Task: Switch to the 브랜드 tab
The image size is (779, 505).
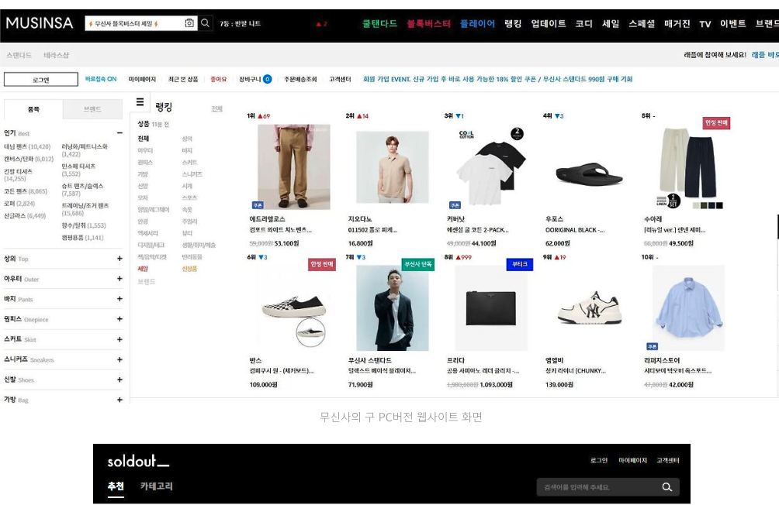Action: 92,109
